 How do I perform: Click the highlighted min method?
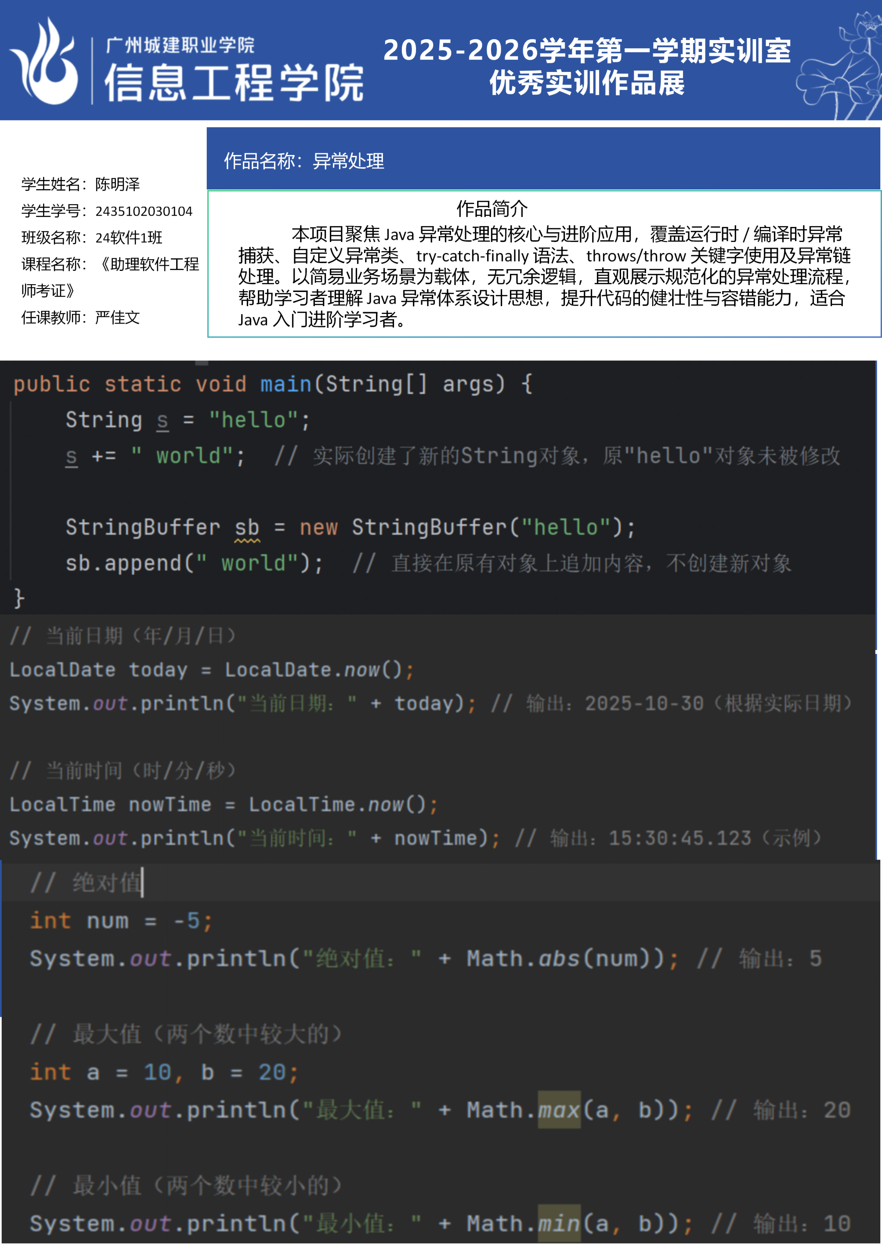coord(559,1224)
